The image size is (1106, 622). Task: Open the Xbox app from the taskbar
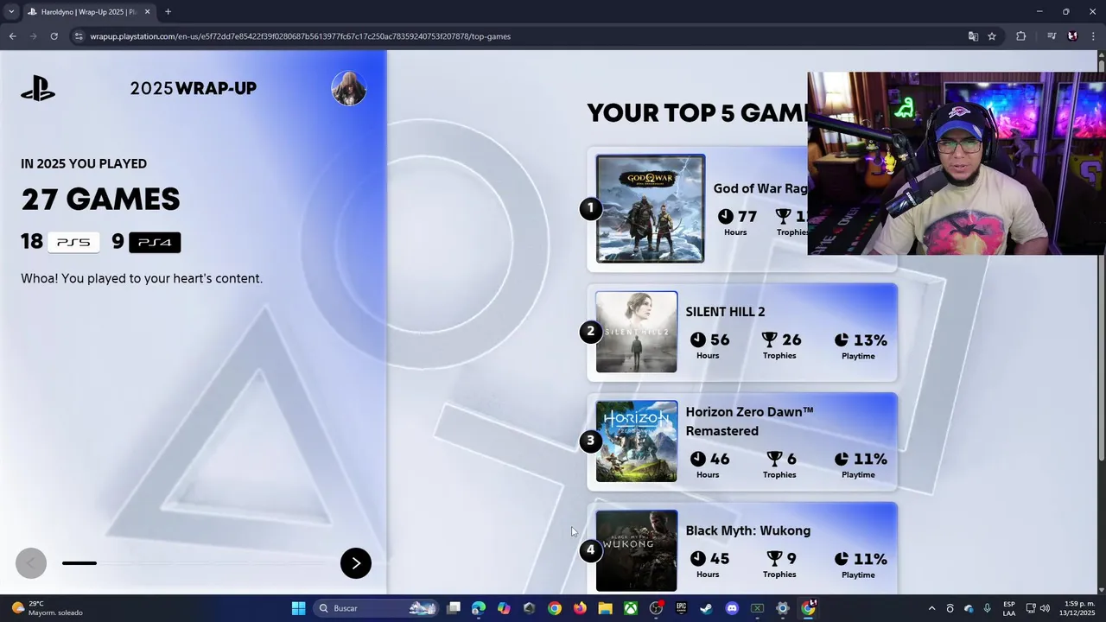click(x=631, y=608)
